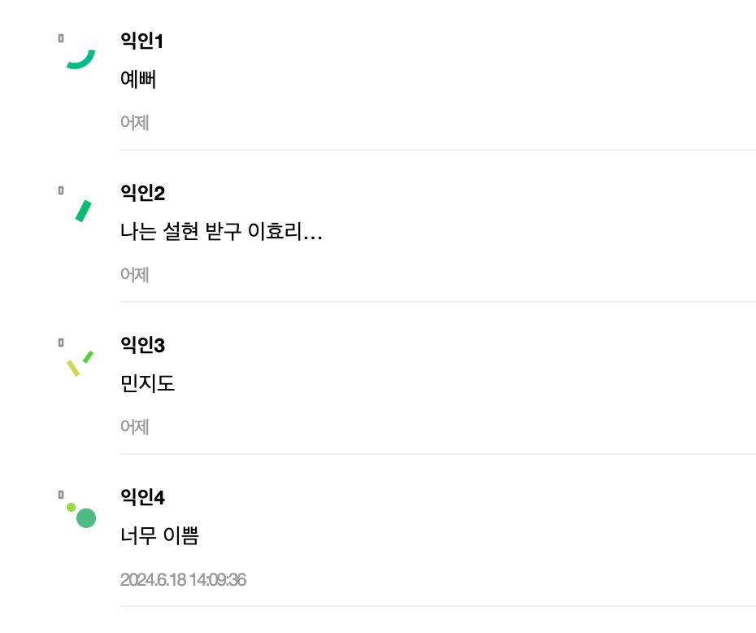Viewport: 756px width, 633px height.
Task: Click the comment text "예뻐"
Action: tap(137, 80)
